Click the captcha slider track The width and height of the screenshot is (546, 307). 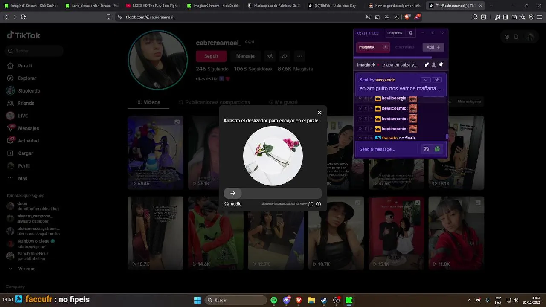(273, 193)
